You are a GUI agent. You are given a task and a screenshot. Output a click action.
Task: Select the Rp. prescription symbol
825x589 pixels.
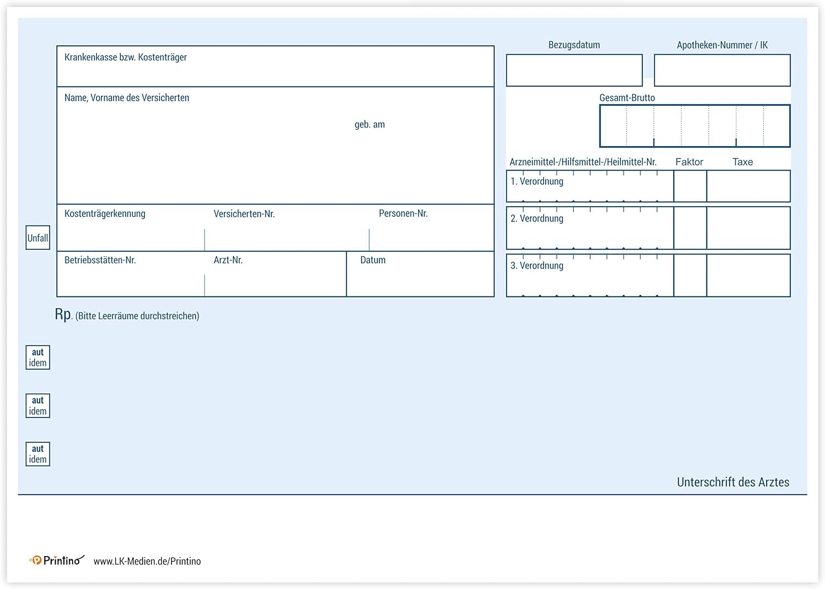pos(62,315)
